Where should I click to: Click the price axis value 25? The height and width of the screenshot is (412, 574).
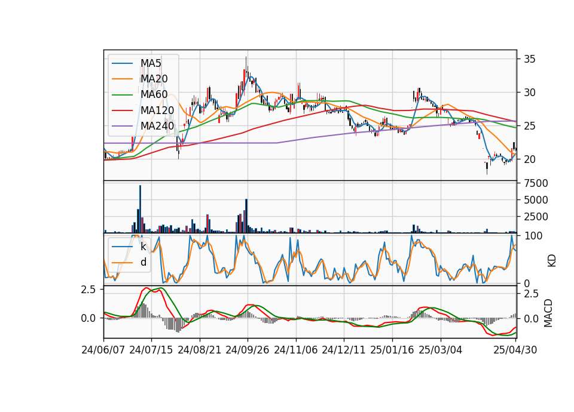(x=530, y=126)
